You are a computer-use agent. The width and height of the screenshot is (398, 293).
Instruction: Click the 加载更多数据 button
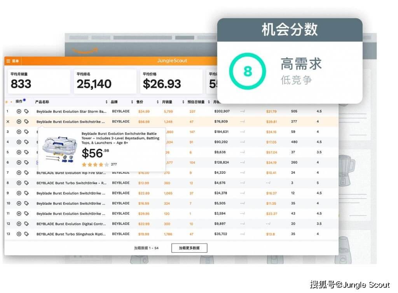point(189,248)
